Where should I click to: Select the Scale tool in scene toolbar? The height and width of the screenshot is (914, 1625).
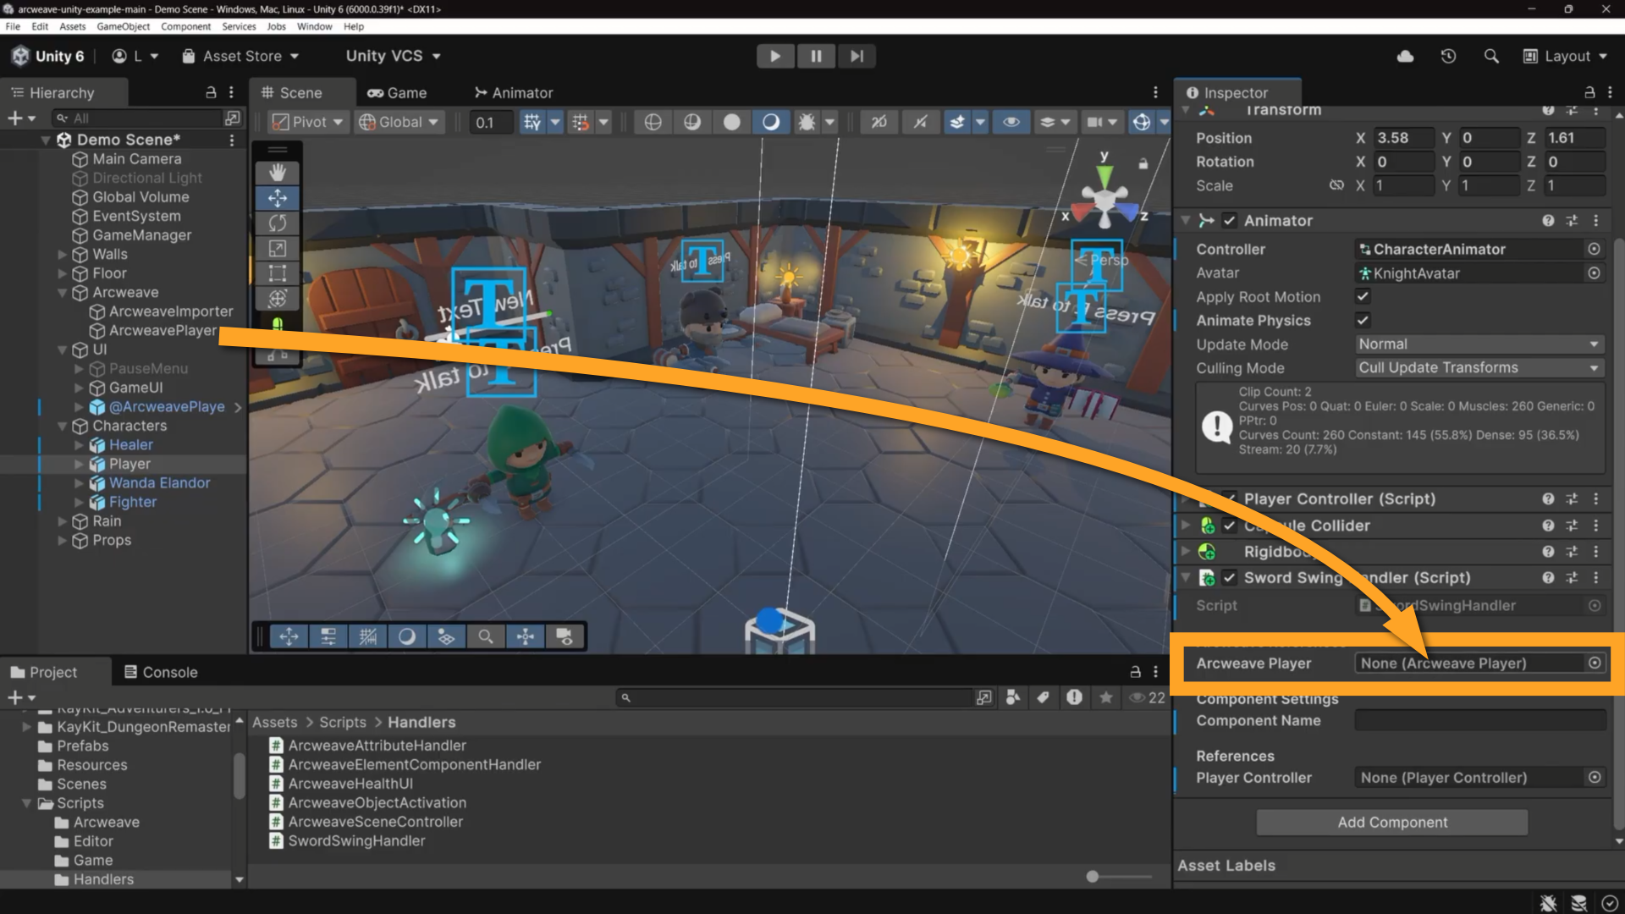278,249
